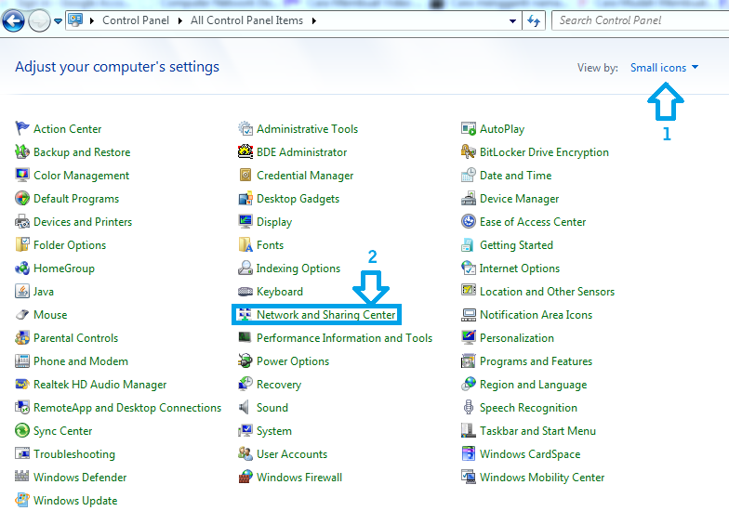Image resolution: width=729 pixels, height=524 pixels.
Task: Select All Control Panel Items breadcrumb
Action: 246,20
